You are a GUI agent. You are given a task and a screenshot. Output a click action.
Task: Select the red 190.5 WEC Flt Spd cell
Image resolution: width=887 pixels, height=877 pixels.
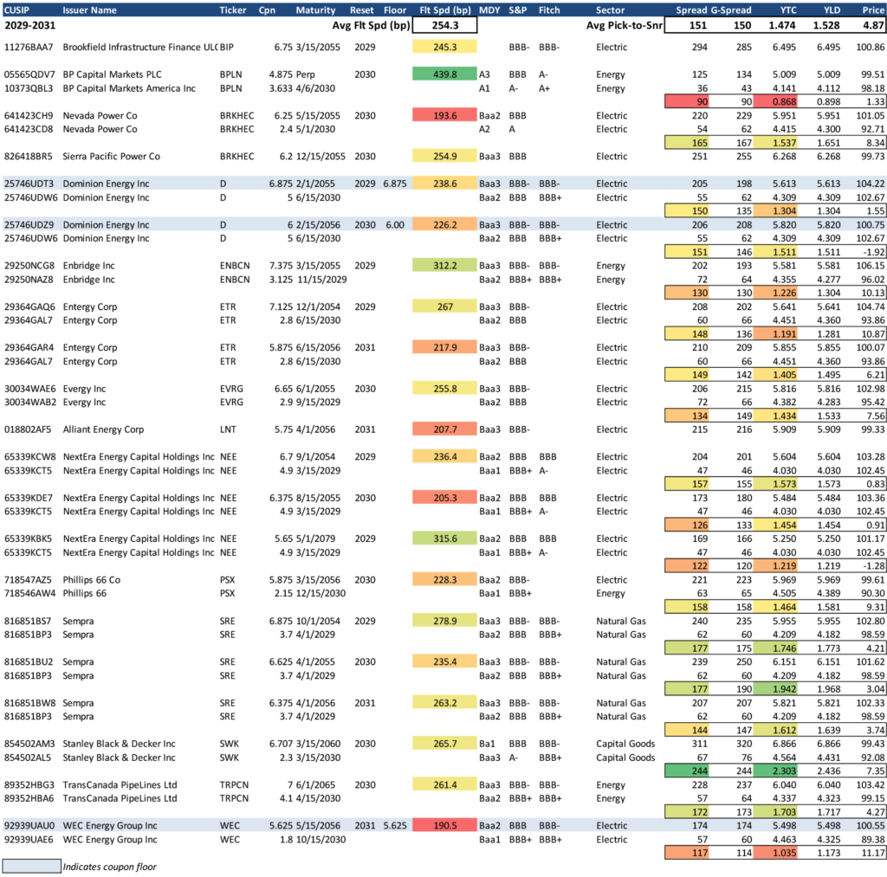(x=444, y=826)
